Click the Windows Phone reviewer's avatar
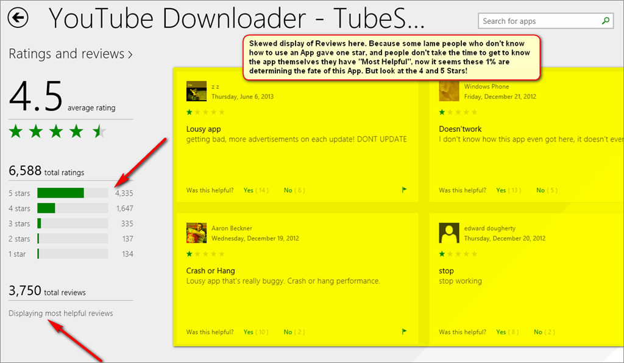The height and width of the screenshot is (363, 624). 449,91
